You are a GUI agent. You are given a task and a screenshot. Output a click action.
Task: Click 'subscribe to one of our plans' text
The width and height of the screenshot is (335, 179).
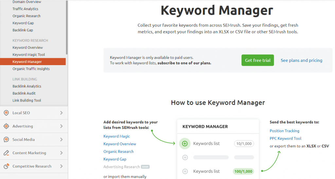pos(184,63)
